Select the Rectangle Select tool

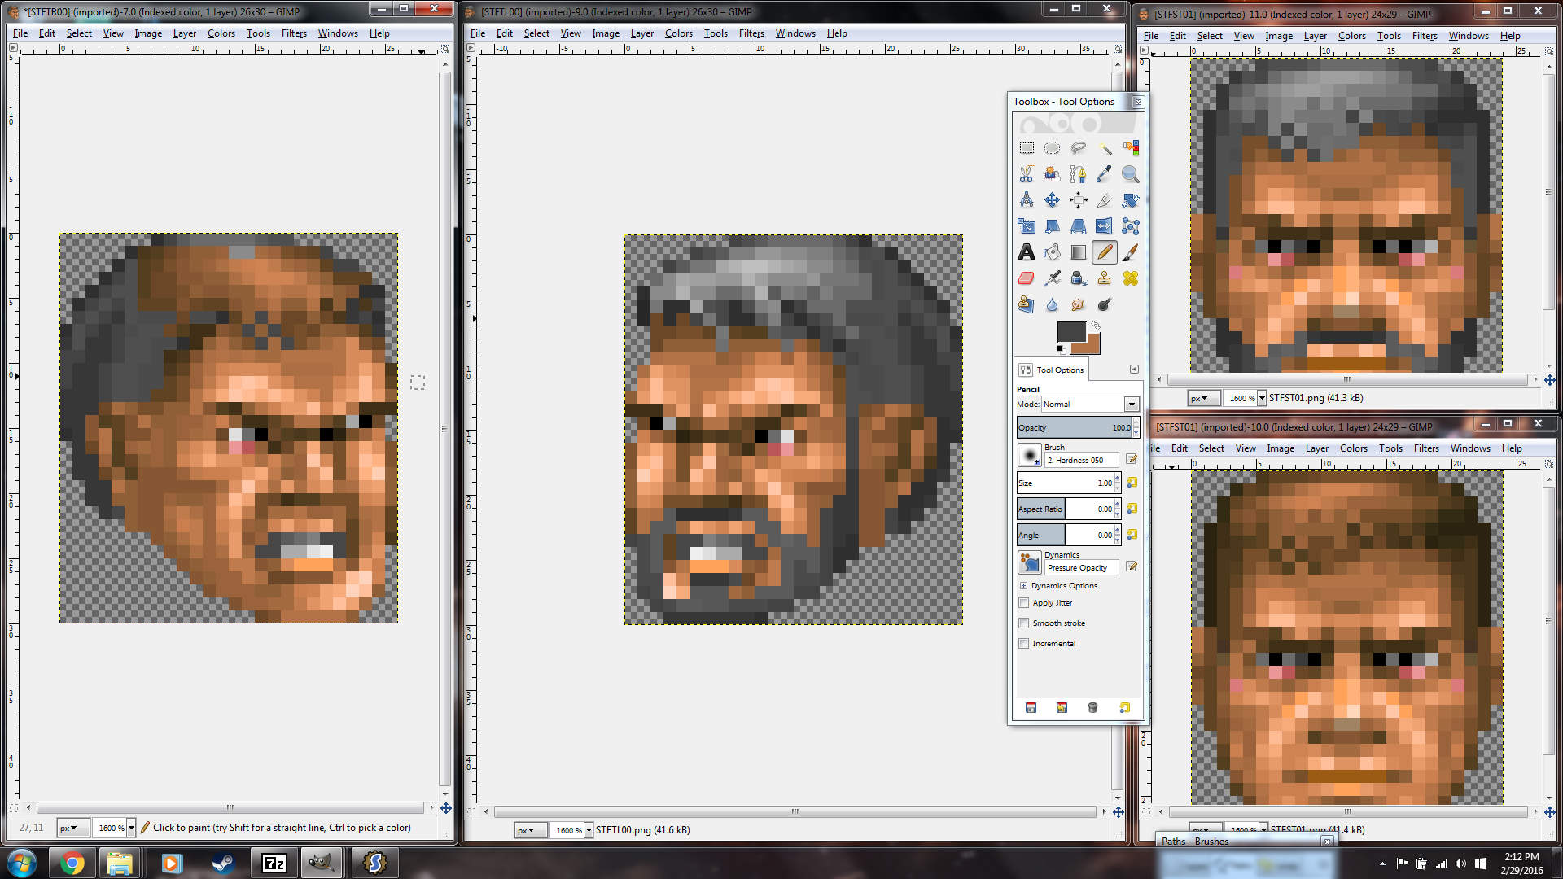click(x=1026, y=148)
